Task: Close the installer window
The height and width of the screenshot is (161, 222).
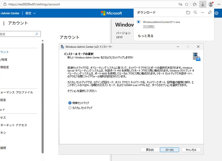Action: point(198,47)
